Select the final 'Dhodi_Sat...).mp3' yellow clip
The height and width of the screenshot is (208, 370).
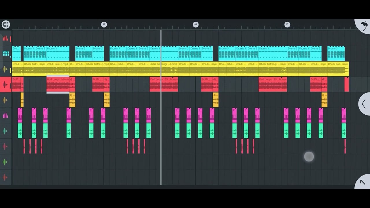coord(338,69)
